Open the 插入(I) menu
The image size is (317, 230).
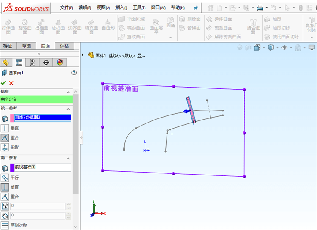[121, 8]
